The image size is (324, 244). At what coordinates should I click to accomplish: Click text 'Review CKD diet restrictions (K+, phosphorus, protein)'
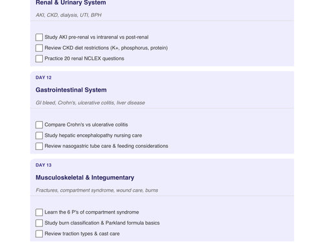click(106, 48)
